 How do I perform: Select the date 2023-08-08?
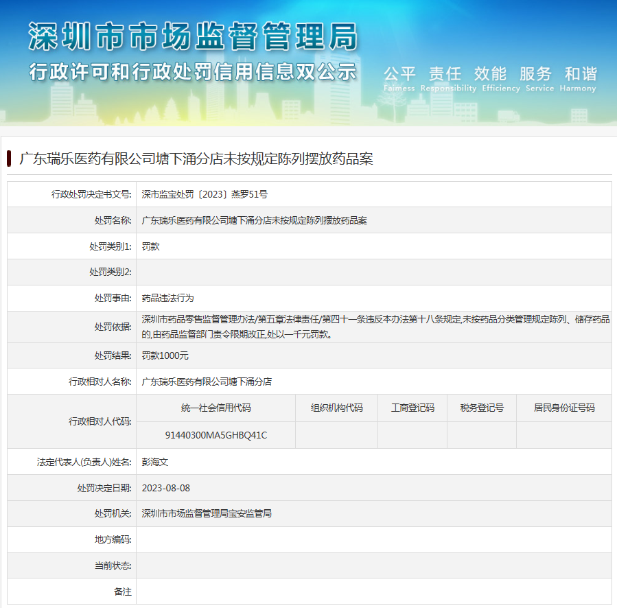tap(165, 488)
